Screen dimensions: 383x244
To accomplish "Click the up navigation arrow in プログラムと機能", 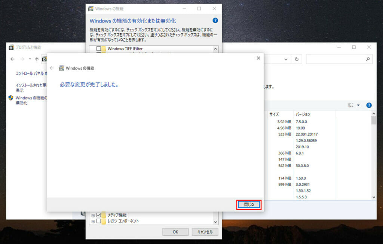I will click(x=36, y=59).
